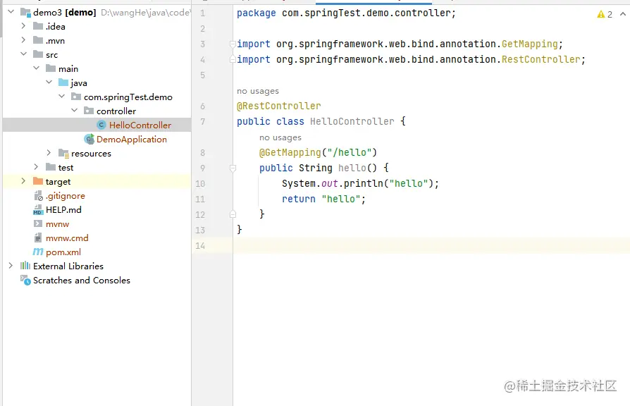Click the .mvn folder icon

pyautogui.click(x=38, y=40)
